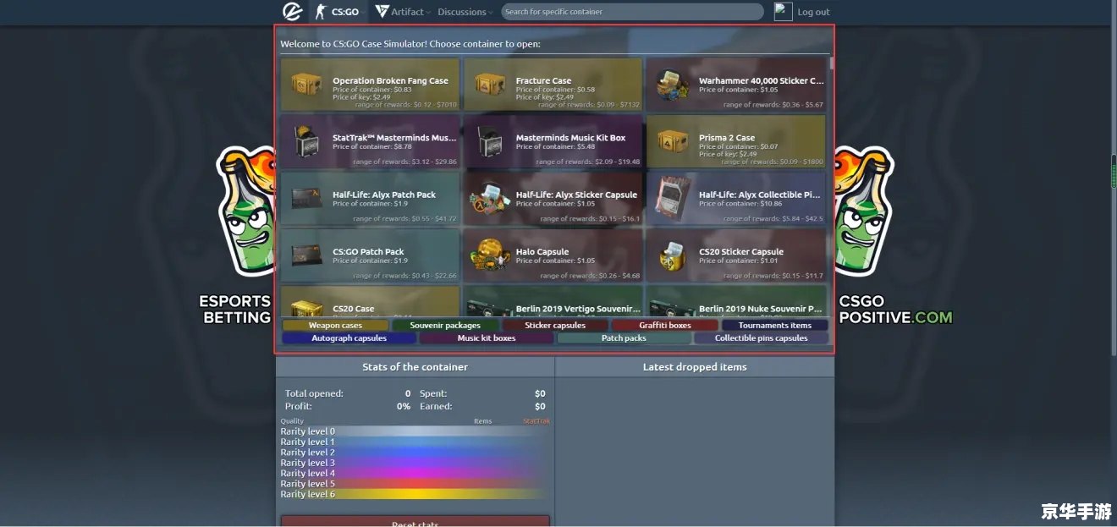This screenshot has width=1117, height=527.
Task: Select the Fracture Case crate icon
Action: (489, 83)
